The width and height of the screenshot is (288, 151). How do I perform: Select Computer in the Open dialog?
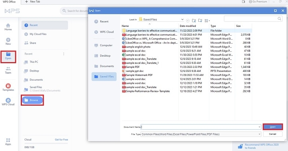104,45
